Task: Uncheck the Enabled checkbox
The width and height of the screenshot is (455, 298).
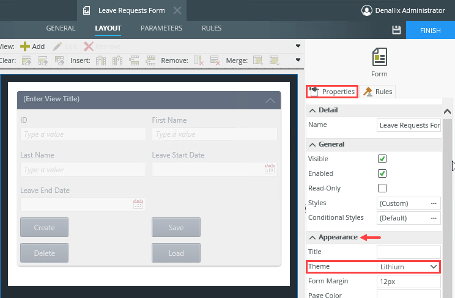Action: [382, 173]
